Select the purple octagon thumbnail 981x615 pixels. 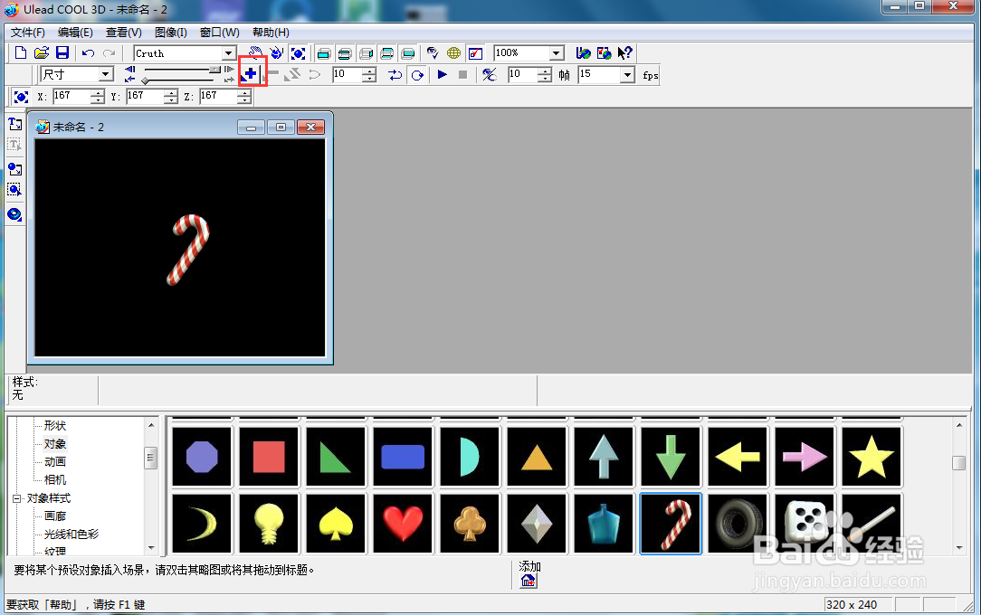[x=202, y=457]
